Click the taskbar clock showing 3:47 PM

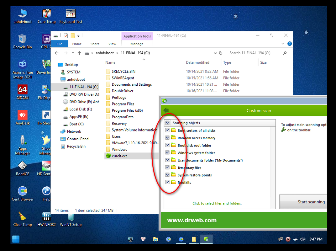click(316, 239)
